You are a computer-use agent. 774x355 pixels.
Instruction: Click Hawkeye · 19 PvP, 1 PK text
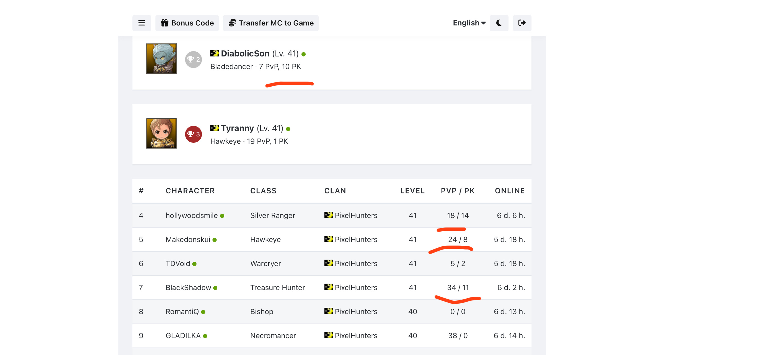click(249, 141)
